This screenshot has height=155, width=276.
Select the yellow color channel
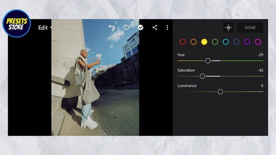[204, 42]
